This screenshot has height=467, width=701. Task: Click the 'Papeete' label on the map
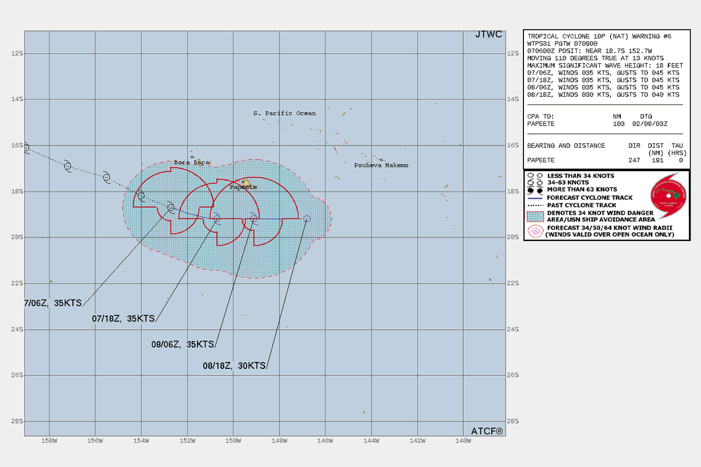pyautogui.click(x=243, y=187)
